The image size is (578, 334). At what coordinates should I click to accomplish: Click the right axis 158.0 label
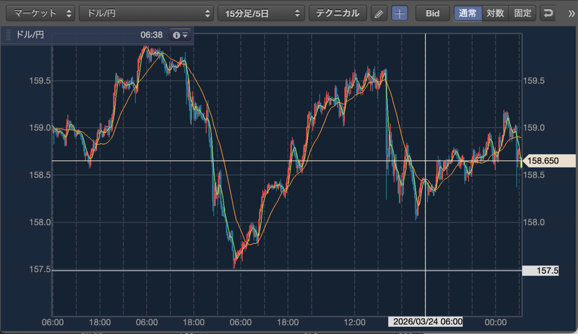point(534,223)
